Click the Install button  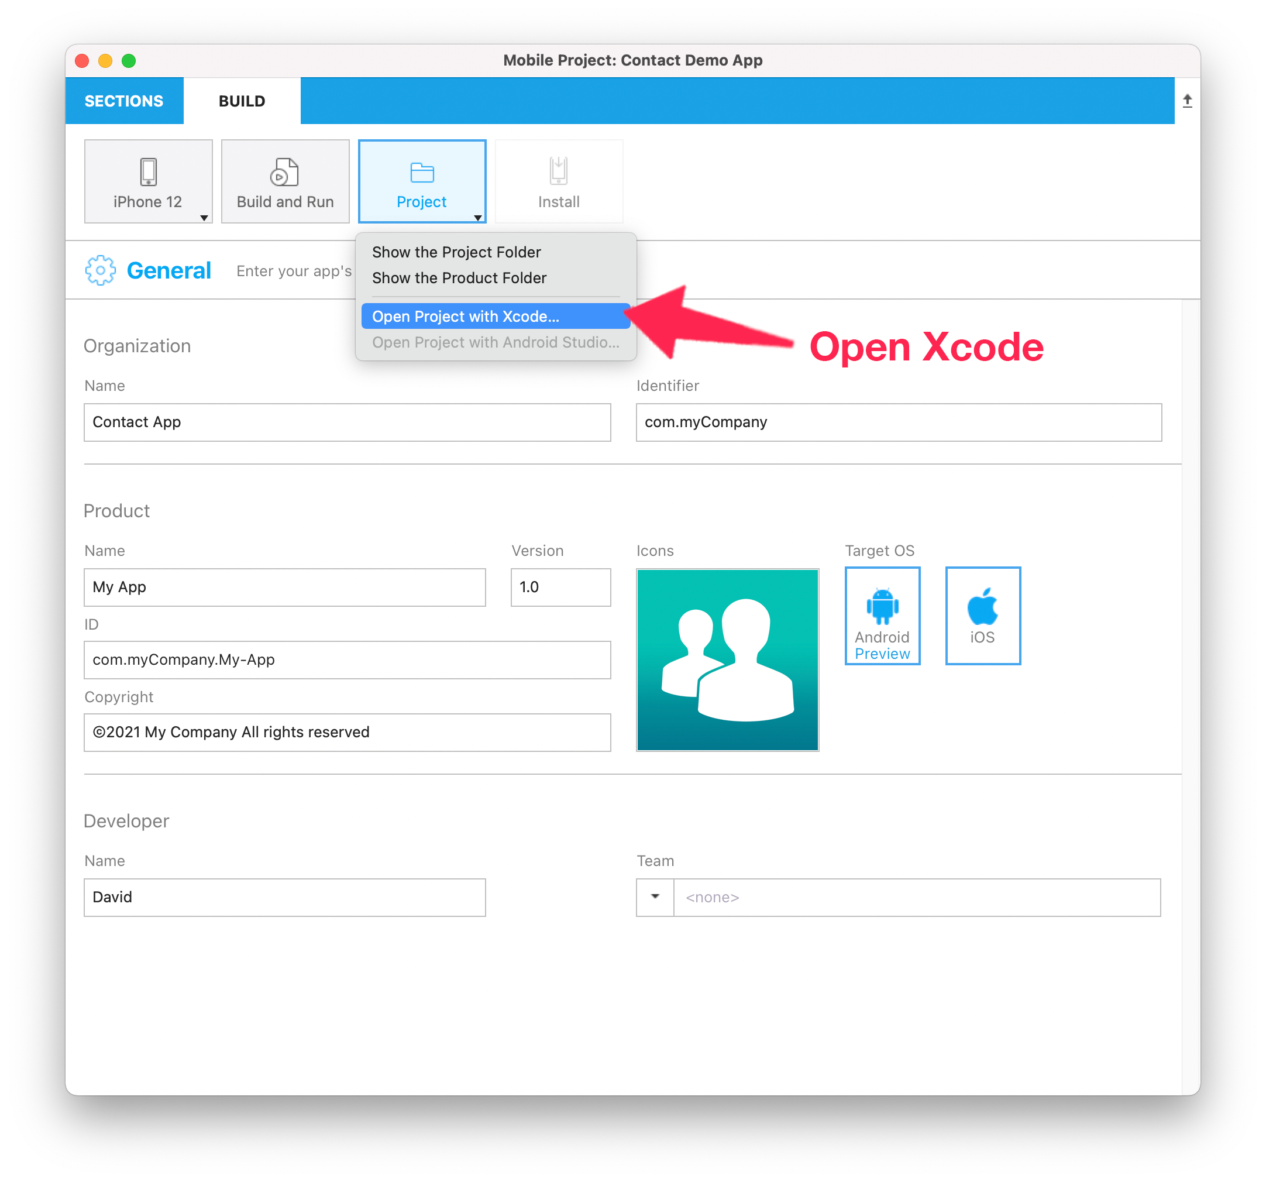(559, 181)
